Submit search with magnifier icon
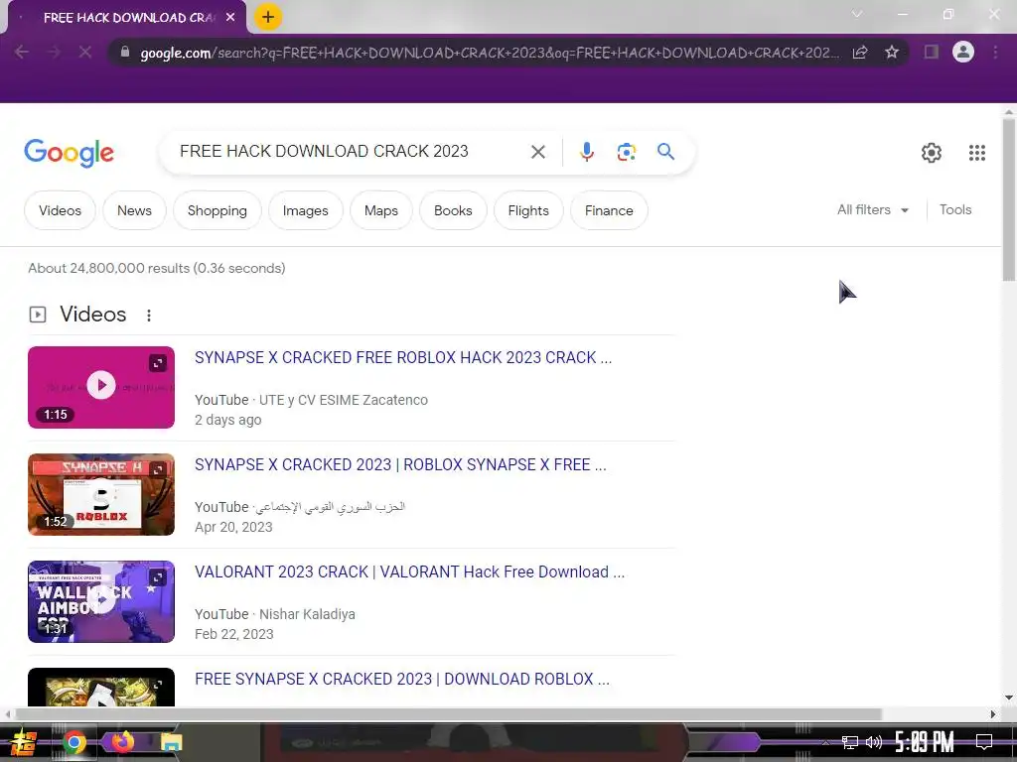Screen dimensions: 1017x762 click(x=665, y=152)
